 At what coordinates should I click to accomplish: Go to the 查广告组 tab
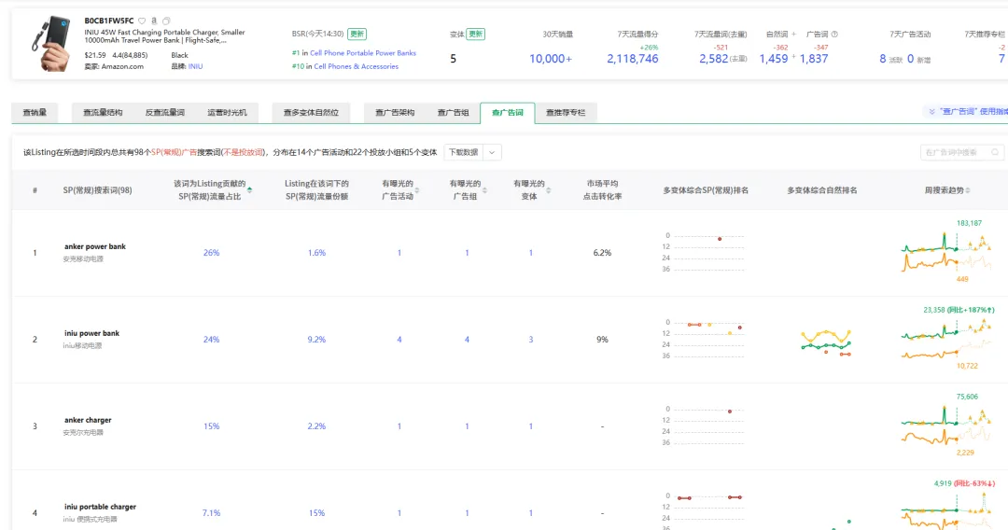click(454, 112)
